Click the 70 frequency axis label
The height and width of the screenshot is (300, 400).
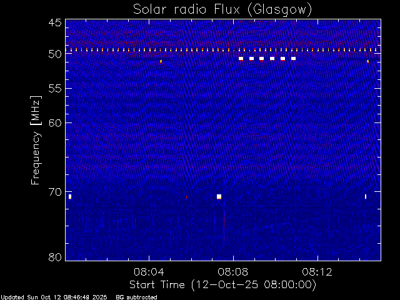pos(55,192)
